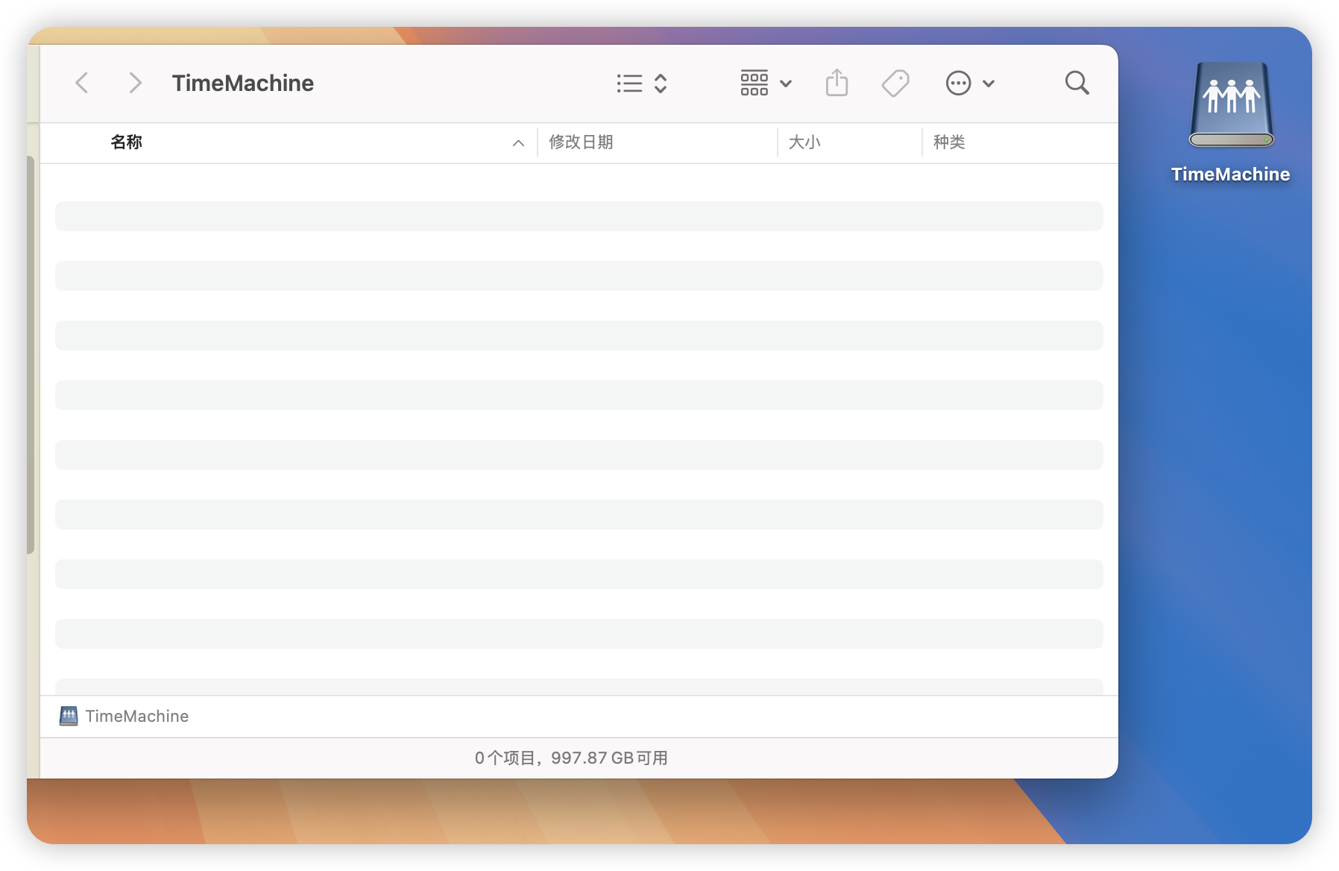Click the Share toolbar icon
The width and height of the screenshot is (1339, 871).
(x=837, y=83)
